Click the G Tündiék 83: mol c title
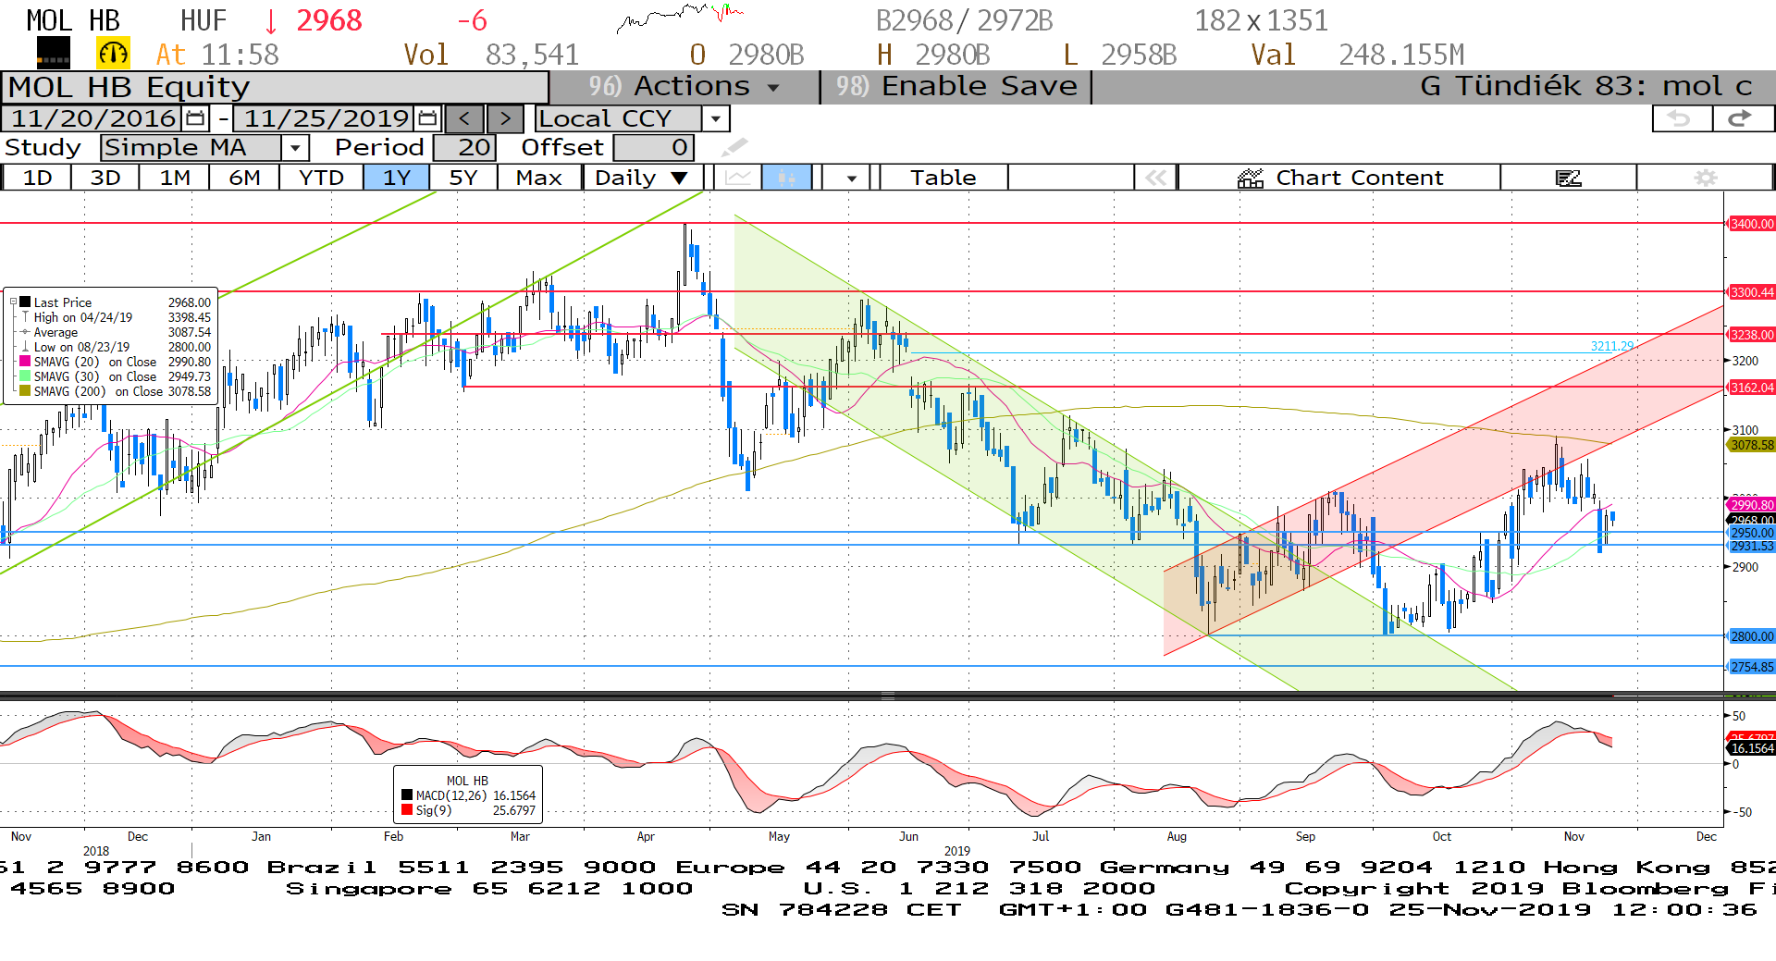Screen dimensions: 1776x961 point(1585,86)
